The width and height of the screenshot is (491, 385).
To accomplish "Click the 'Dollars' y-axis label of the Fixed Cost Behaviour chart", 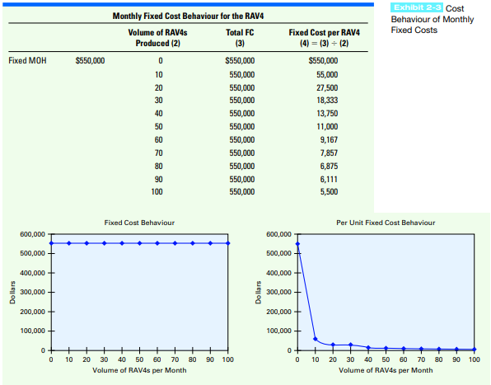I will (x=12, y=293).
